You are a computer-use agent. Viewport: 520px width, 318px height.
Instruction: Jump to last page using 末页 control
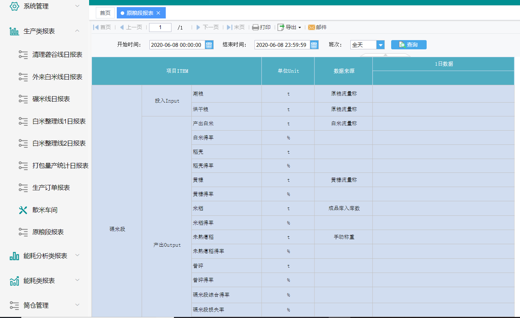(235, 27)
